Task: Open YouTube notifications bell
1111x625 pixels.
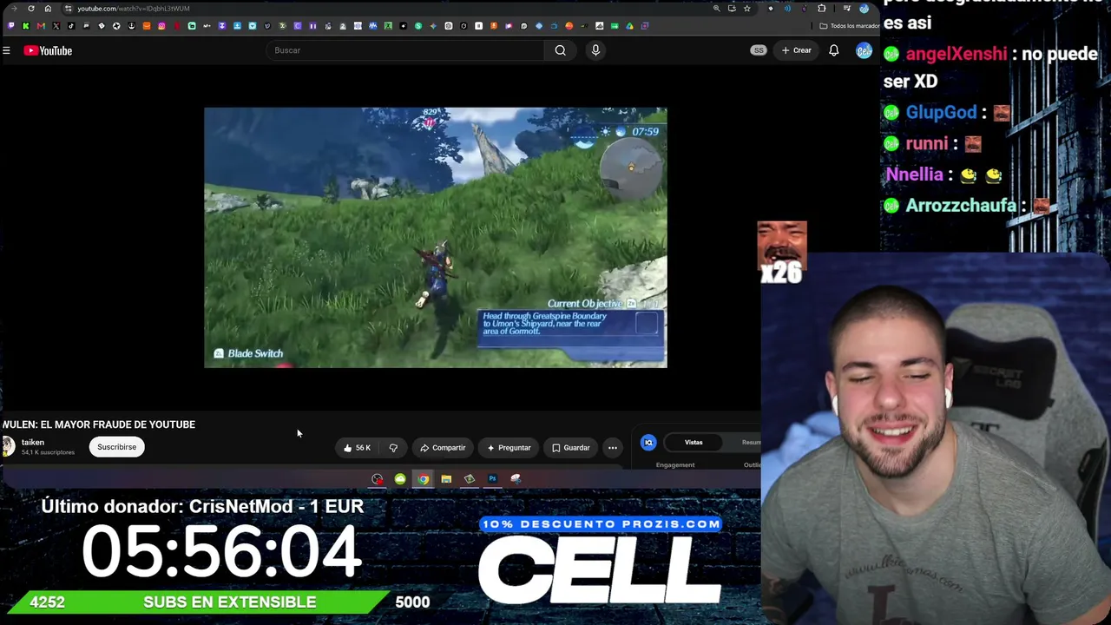Action: tap(834, 50)
